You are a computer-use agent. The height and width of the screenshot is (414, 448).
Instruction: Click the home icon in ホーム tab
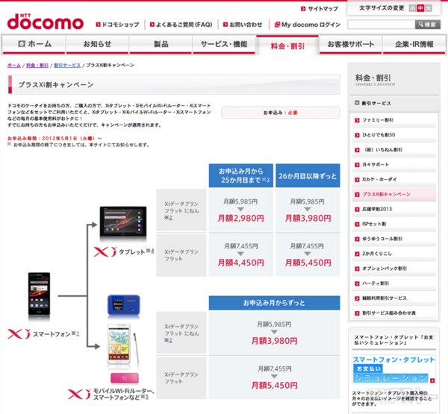click(22, 44)
